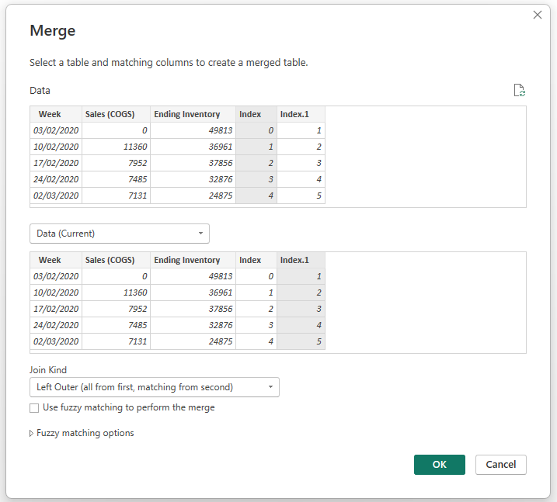
Task: Click 02/03/2020 cell in the top table
Action: [x=56, y=196]
